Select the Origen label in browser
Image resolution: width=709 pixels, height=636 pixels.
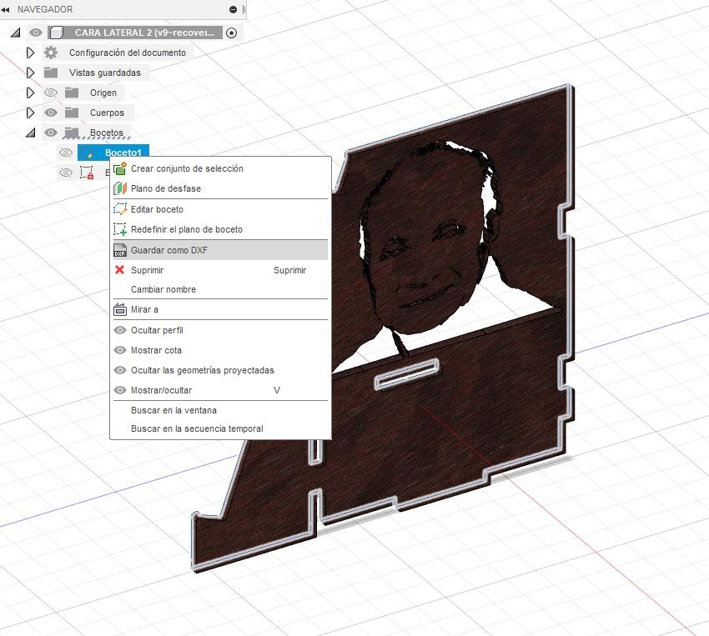pos(103,93)
